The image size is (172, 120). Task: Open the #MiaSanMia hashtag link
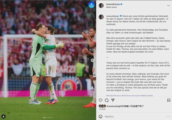point(147,96)
